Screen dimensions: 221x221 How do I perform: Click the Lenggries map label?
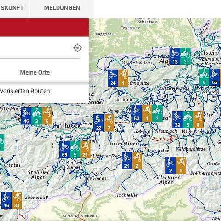[x=102, y=34]
